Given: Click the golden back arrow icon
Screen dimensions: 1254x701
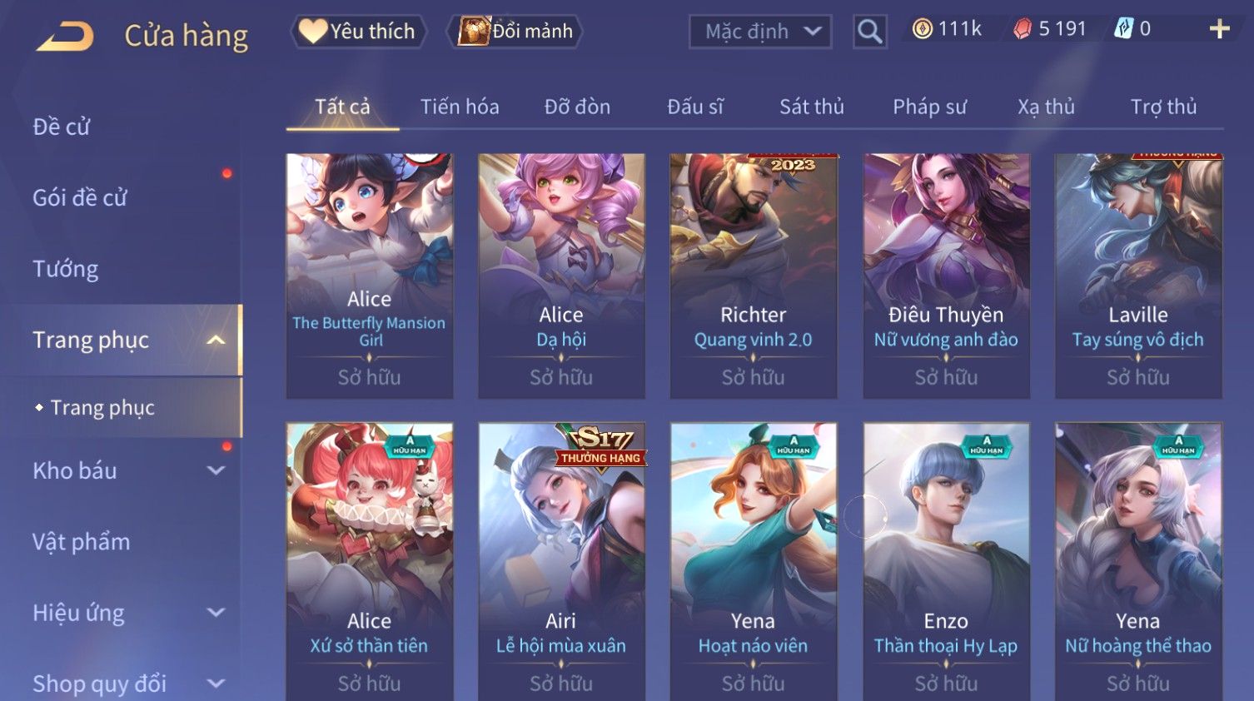Looking at the screenshot, I should [x=65, y=36].
